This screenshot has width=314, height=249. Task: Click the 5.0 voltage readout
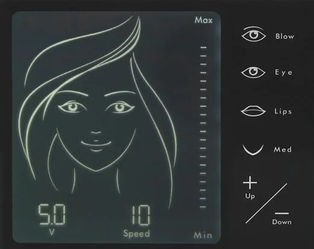[52, 215]
